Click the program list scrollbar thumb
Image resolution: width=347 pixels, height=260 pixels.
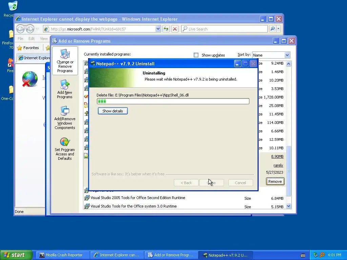coord(289,171)
